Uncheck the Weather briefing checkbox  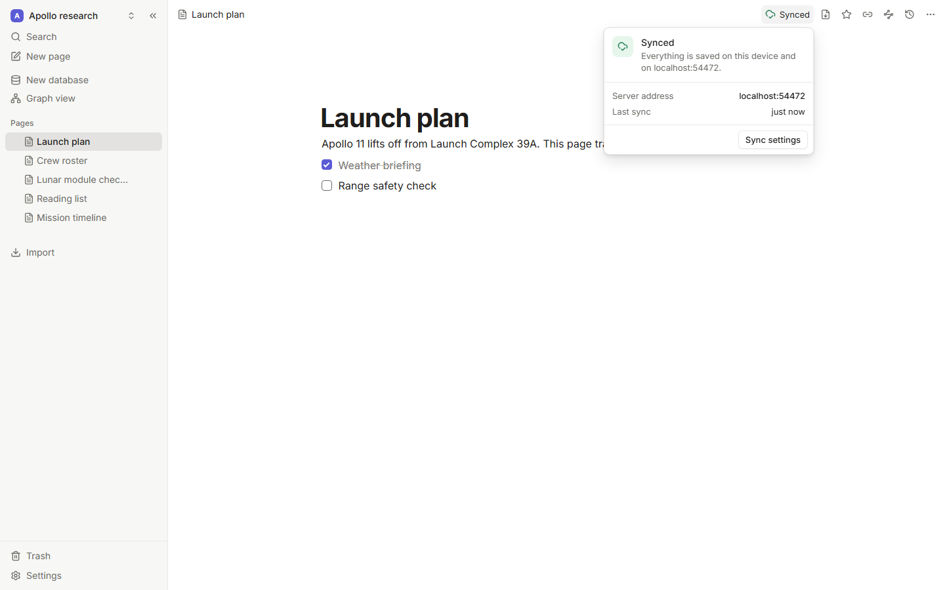coord(327,165)
